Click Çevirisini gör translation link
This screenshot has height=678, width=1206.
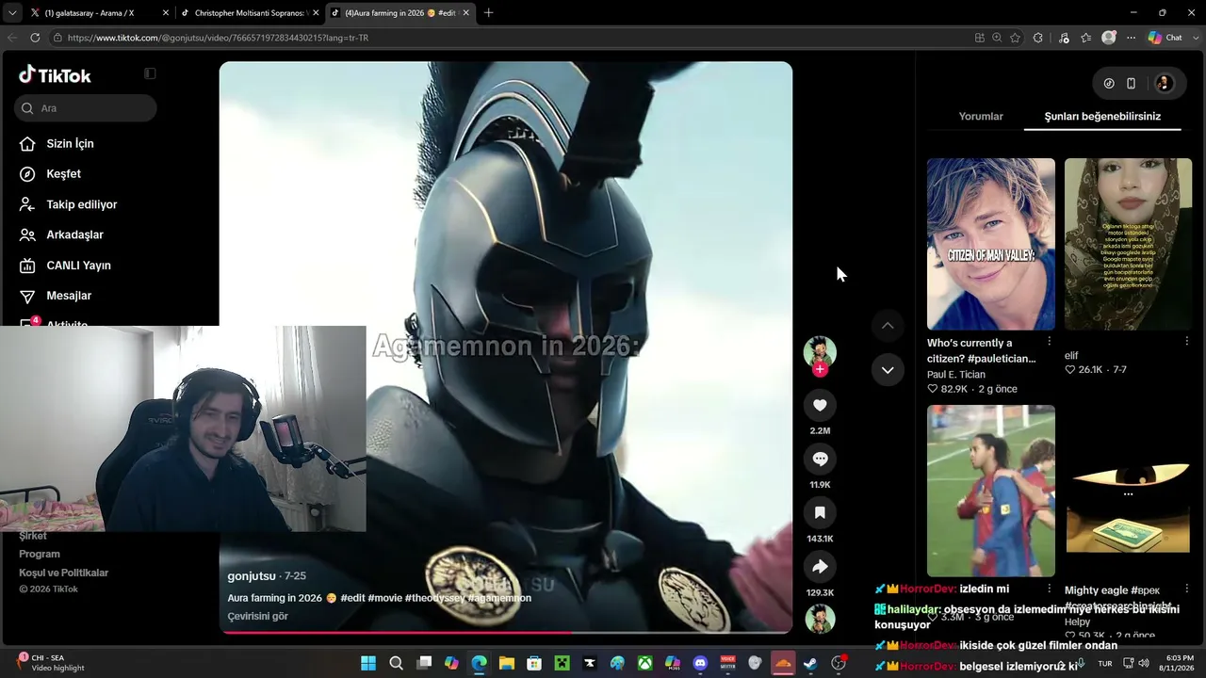tap(257, 616)
